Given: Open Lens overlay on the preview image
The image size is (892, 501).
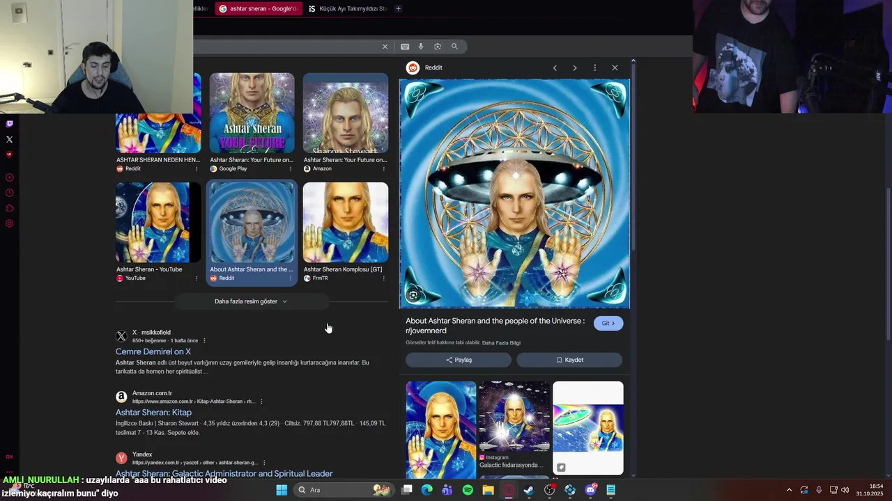Looking at the screenshot, I should click(413, 295).
